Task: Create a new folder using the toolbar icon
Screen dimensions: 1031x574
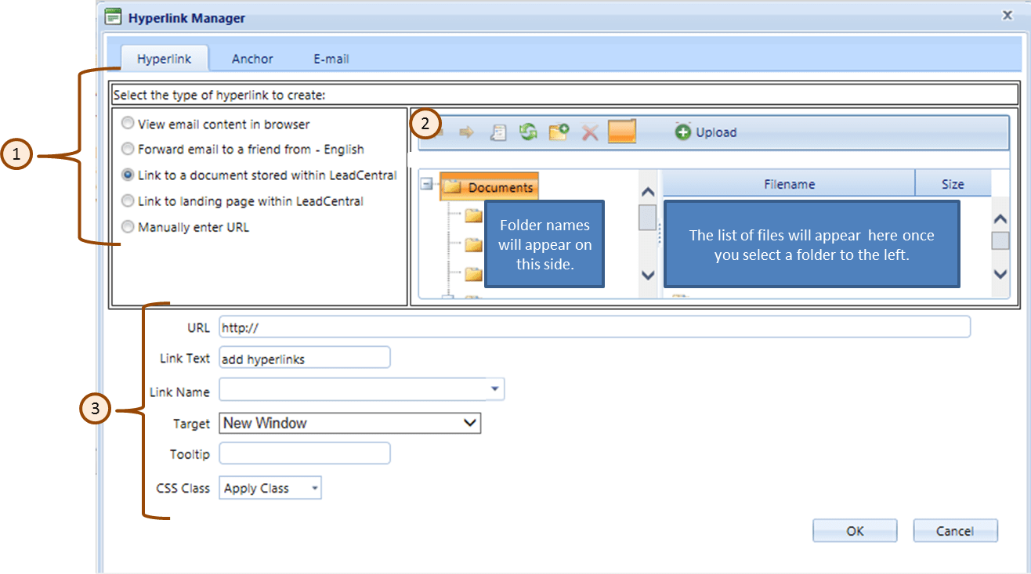Action: coord(558,132)
